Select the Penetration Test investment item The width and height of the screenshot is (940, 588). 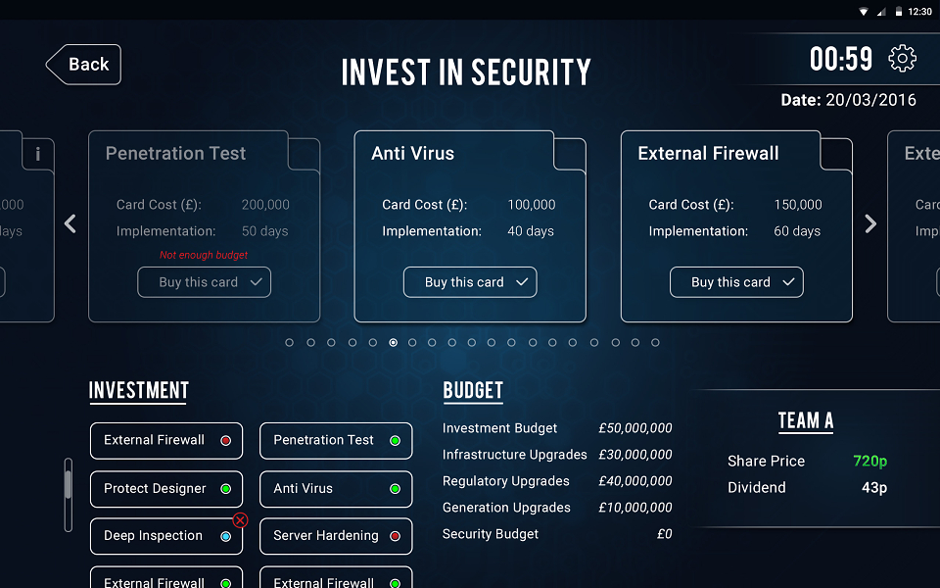click(336, 440)
